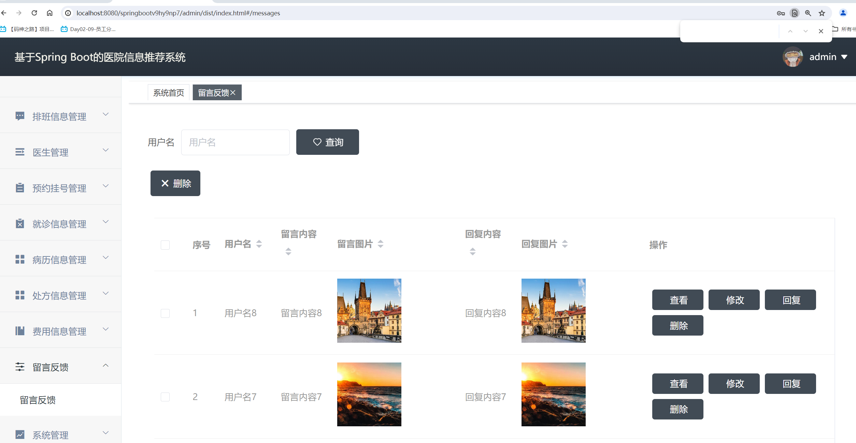Image resolution: width=856 pixels, height=443 pixels.
Task: Click the browser zoom magnifier icon
Action: 808,13
